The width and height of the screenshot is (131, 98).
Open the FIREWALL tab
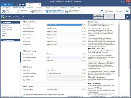pyautogui.click(x=39, y=8)
